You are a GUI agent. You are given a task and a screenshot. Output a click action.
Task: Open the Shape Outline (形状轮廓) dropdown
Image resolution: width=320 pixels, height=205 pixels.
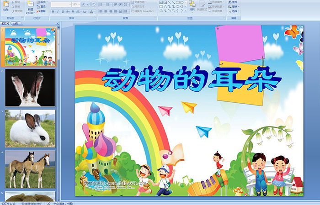click(217, 6)
